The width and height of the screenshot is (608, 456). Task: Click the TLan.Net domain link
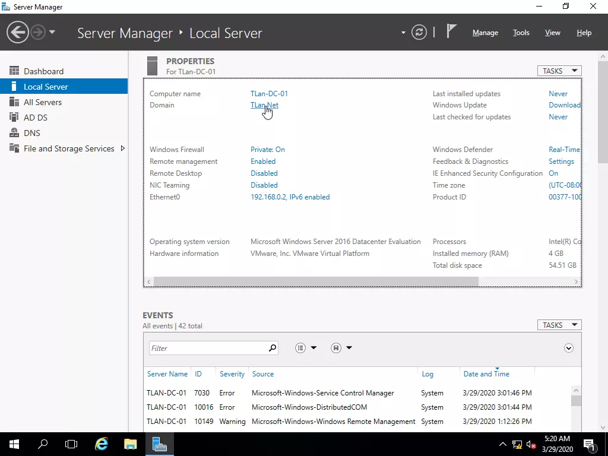click(264, 105)
